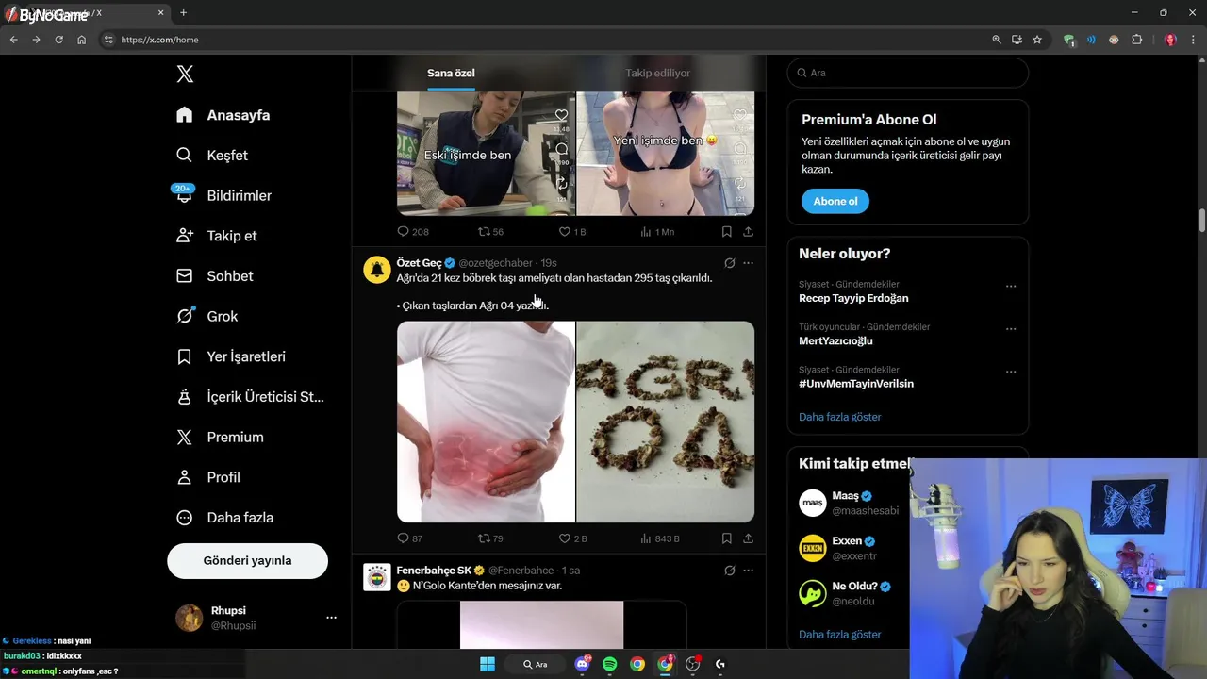Open Takip et page
Image resolution: width=1207 pixels, height=679 pixels.
click(x=217, y=236)
